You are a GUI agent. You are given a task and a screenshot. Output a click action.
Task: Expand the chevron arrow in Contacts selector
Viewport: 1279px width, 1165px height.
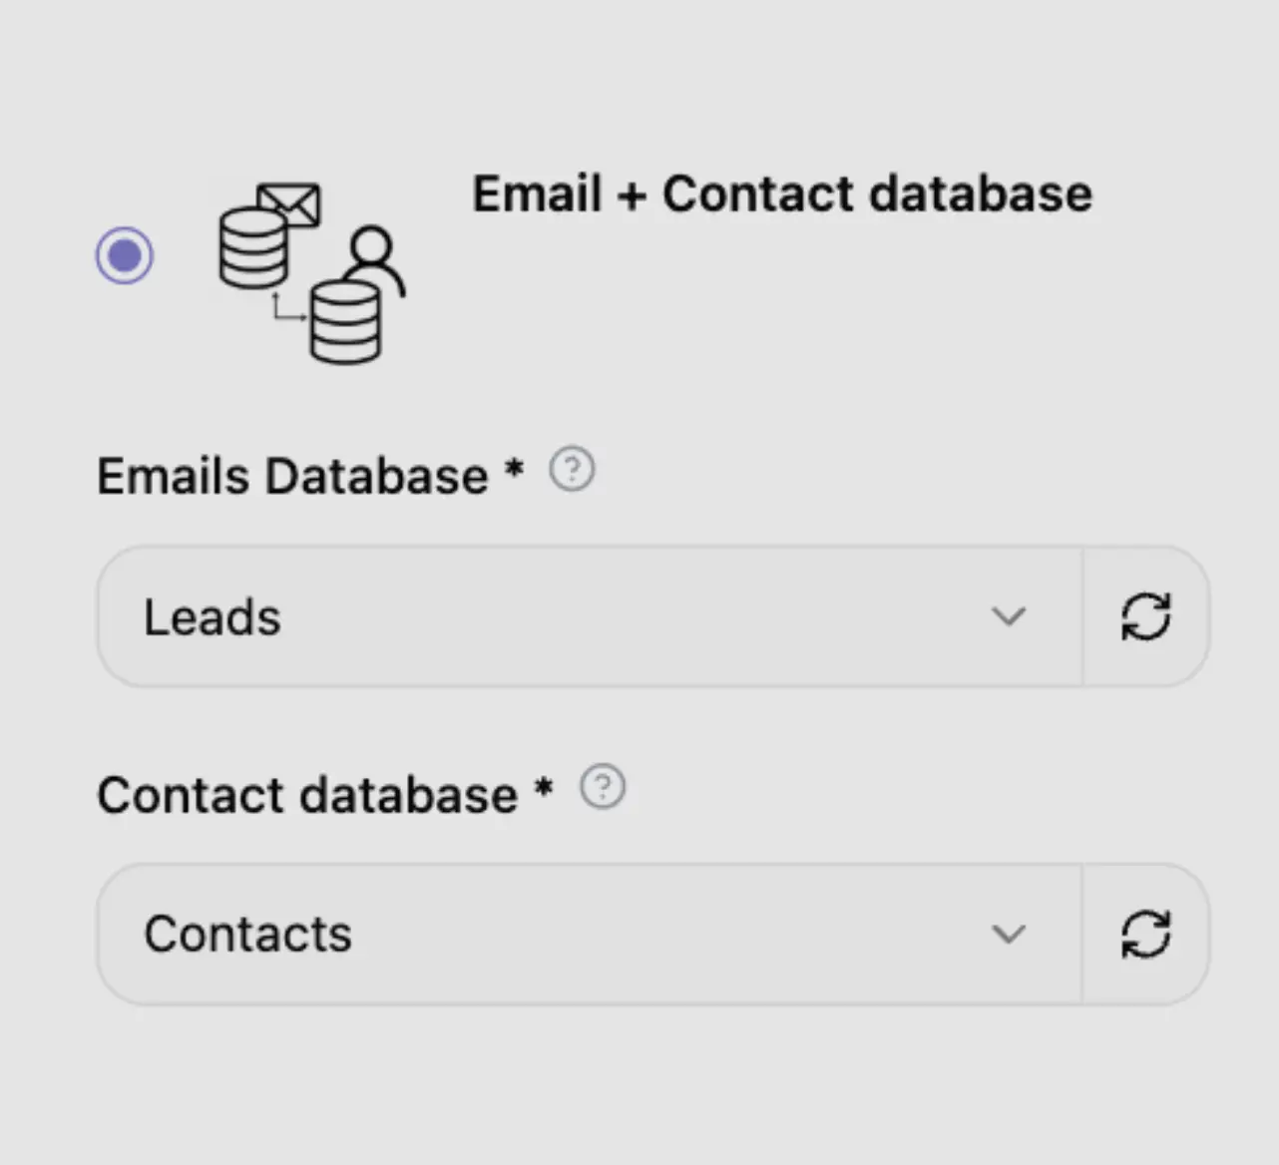click(x=1009, y=935)
